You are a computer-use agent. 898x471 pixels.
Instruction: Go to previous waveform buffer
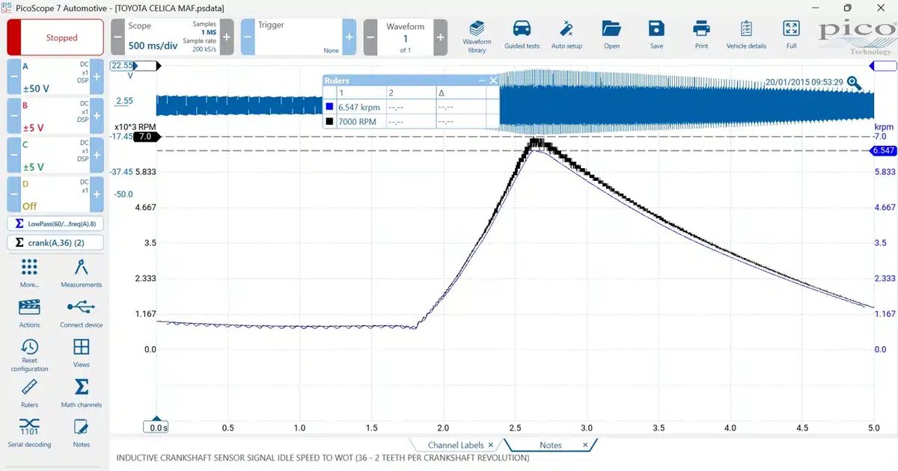(x=370, y=37)
